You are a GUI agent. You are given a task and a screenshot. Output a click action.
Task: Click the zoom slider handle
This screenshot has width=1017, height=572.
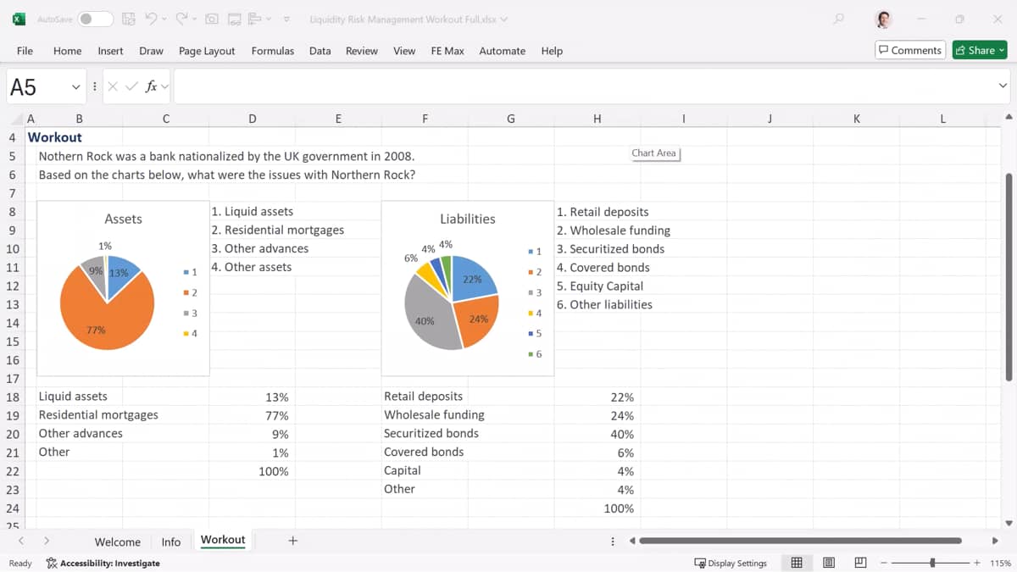coord(932,563)
